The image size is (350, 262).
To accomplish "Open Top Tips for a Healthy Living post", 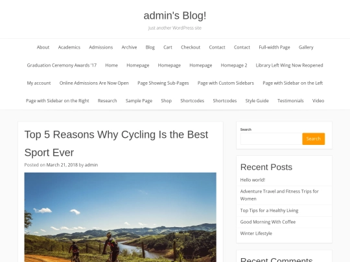I will pyautogui.click(x=269, y=210).
